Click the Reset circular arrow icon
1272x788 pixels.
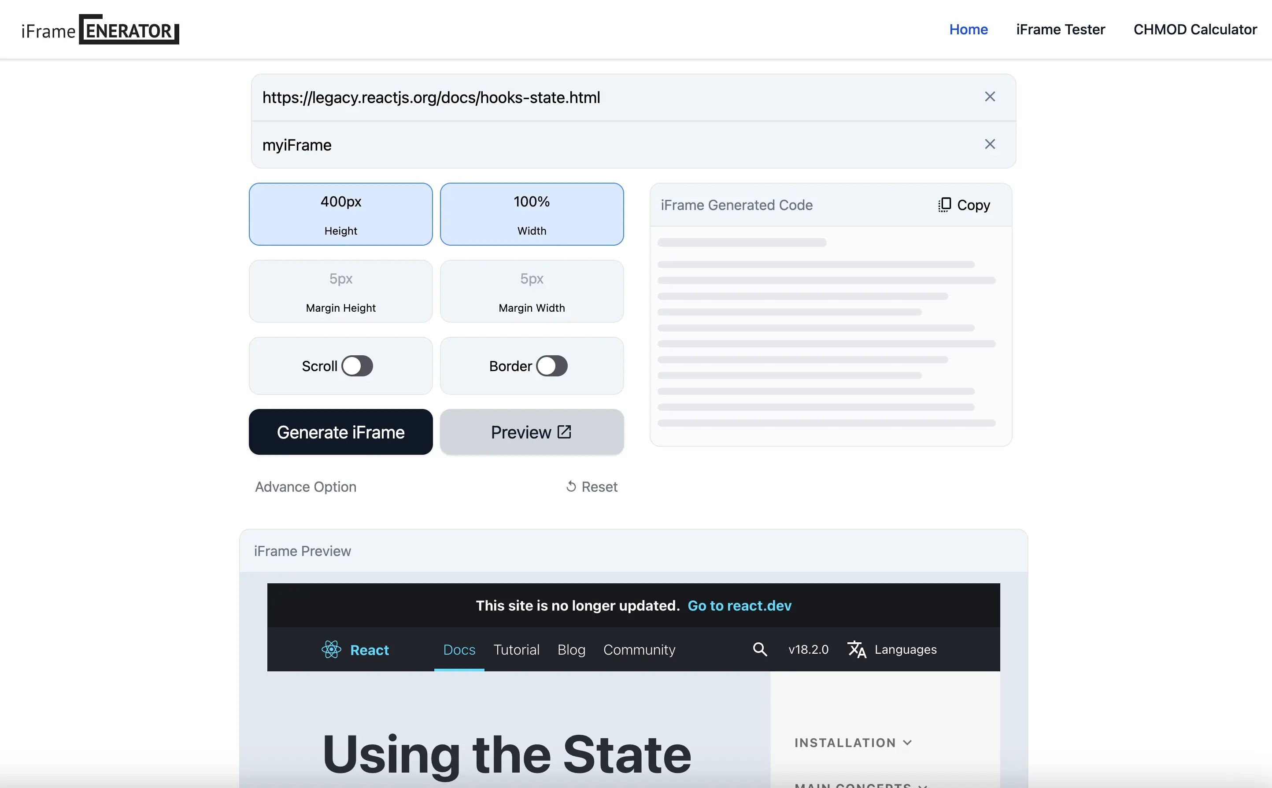point(570,486)
